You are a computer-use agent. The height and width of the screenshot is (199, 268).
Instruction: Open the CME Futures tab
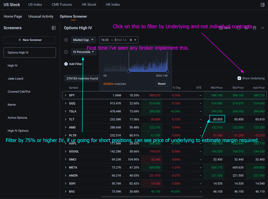click(x=62, y=5)
